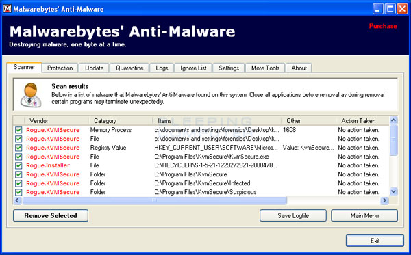Uncheck the Registry Value row checkbox

18,148
